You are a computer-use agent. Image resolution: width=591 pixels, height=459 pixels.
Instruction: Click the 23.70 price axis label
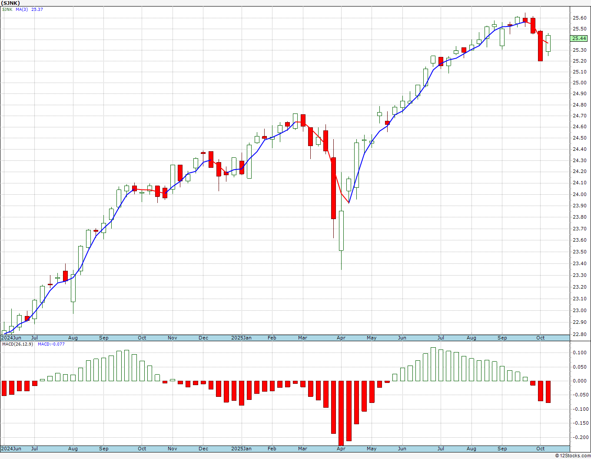point(579,229)
